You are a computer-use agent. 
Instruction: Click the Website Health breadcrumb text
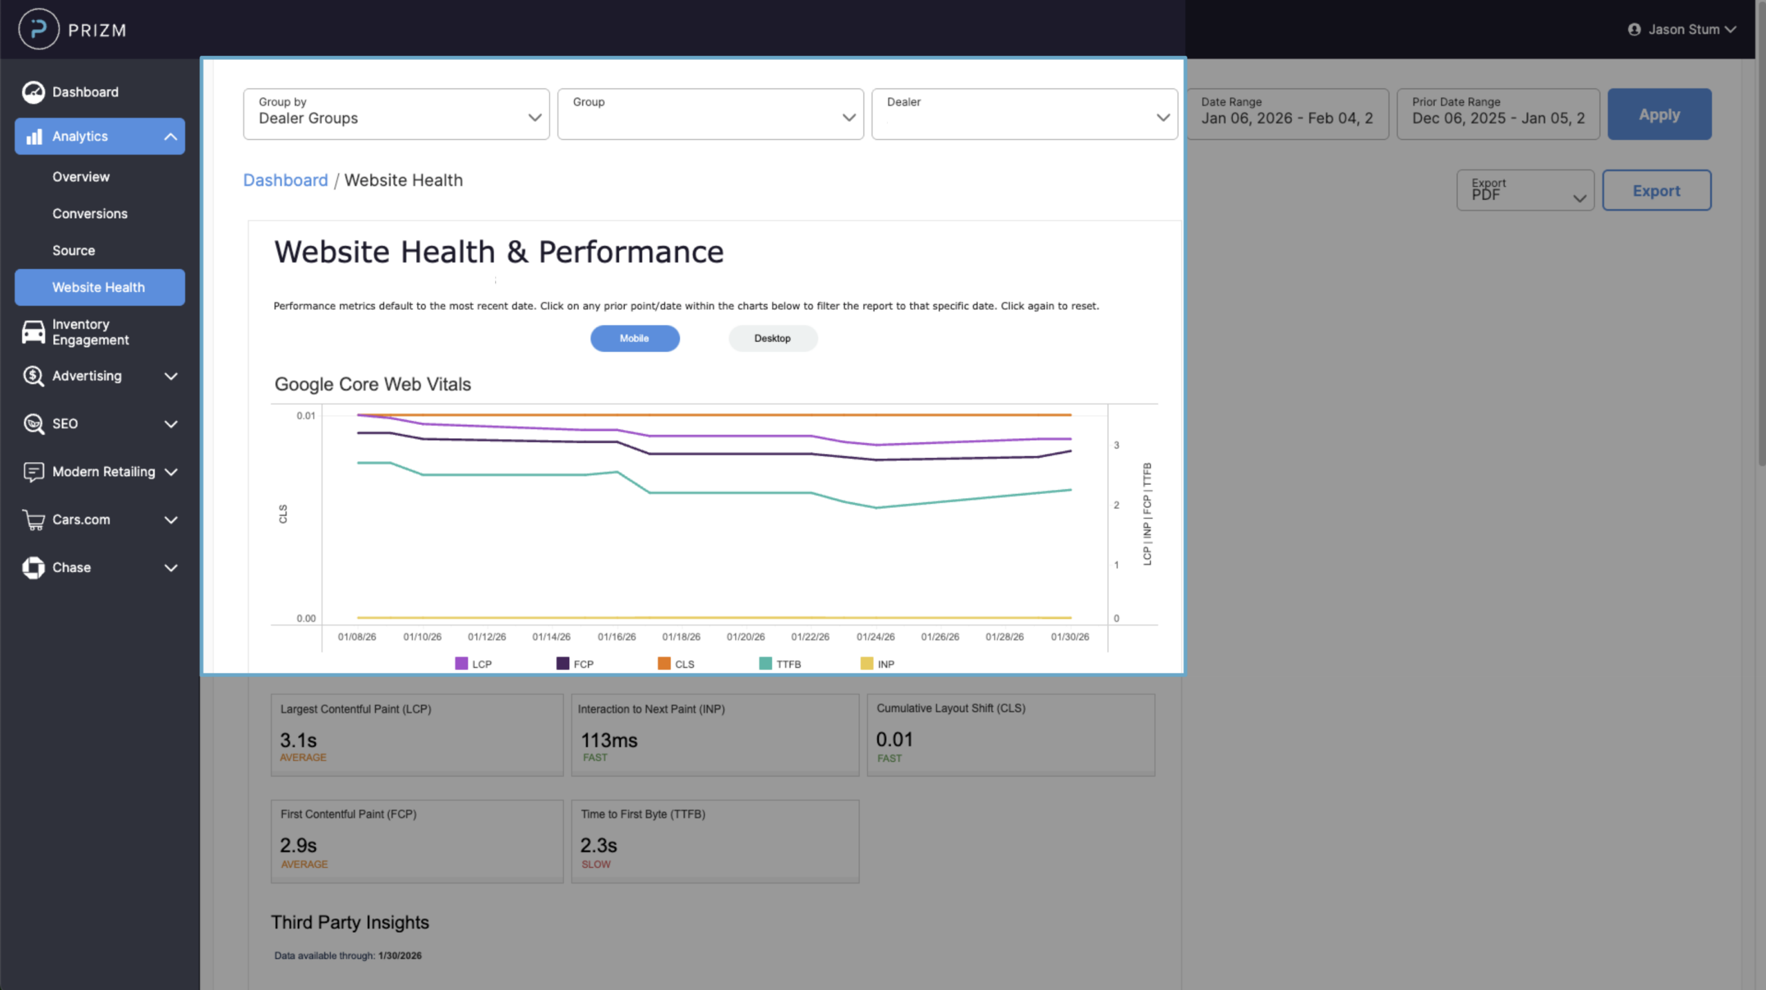[404, 180]
